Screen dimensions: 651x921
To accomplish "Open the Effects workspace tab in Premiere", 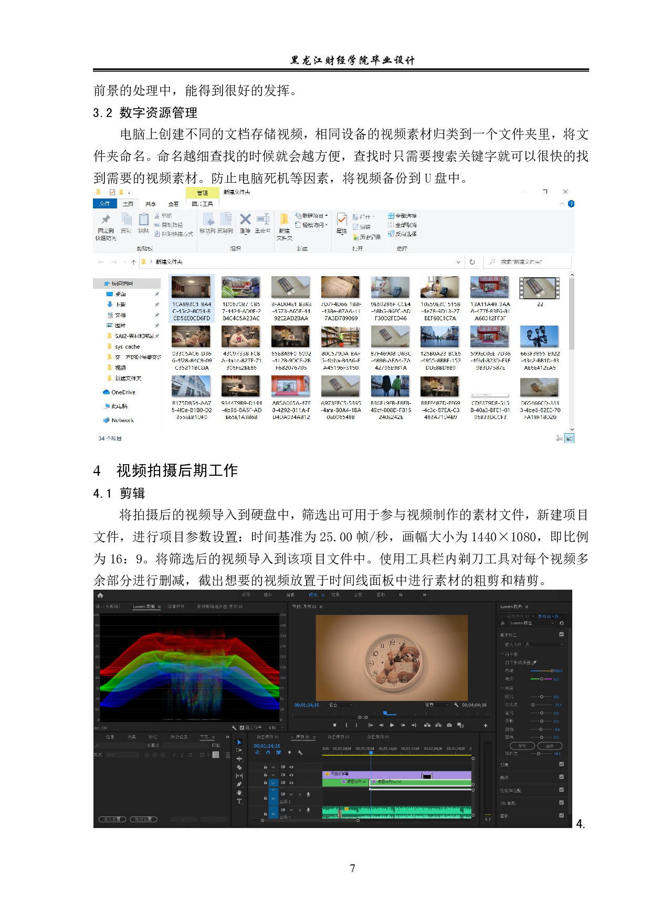I will tap(335, 595).
